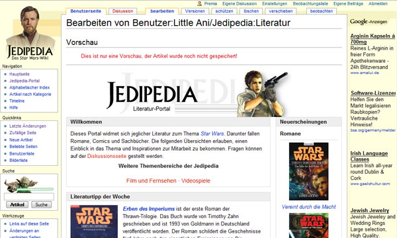397x238 pixels.
Task: Open Arginin Kapseln à 700mg ad
Action: (x=373, y=39)
